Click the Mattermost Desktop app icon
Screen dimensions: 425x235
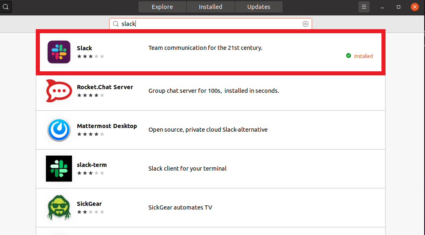[59, 130]
